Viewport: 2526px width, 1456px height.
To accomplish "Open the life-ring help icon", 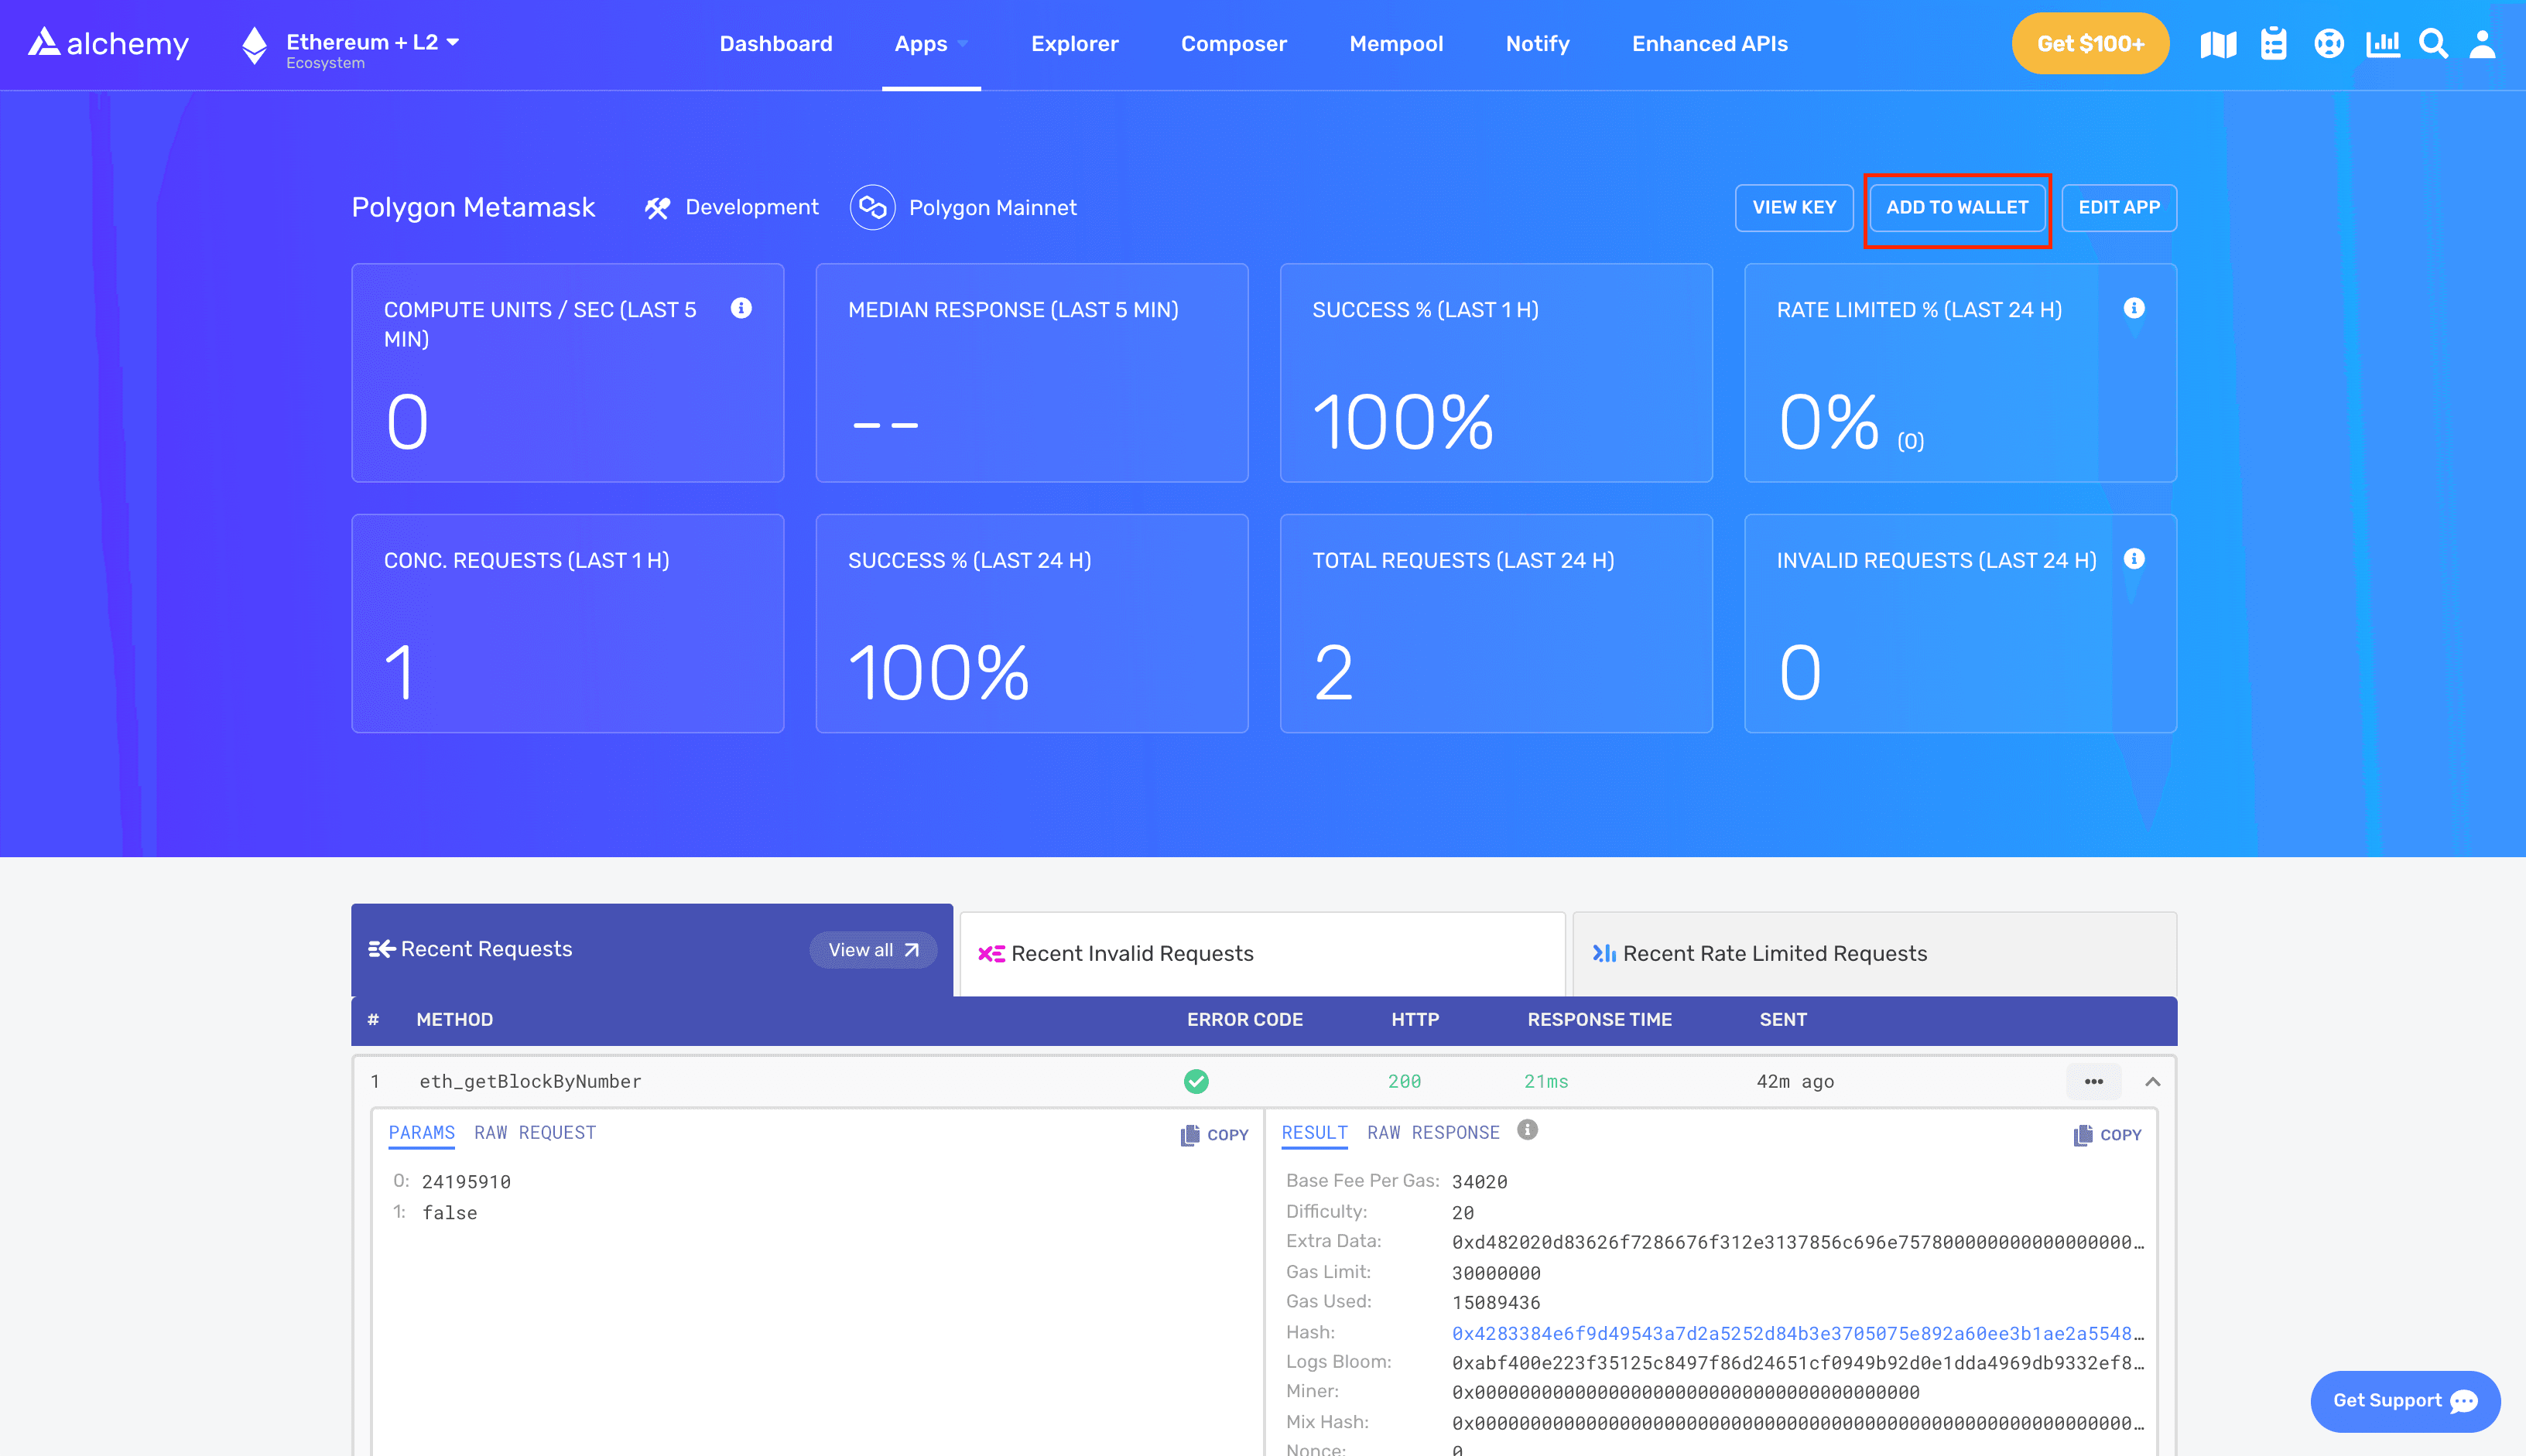I will (x=2329, y=44).
